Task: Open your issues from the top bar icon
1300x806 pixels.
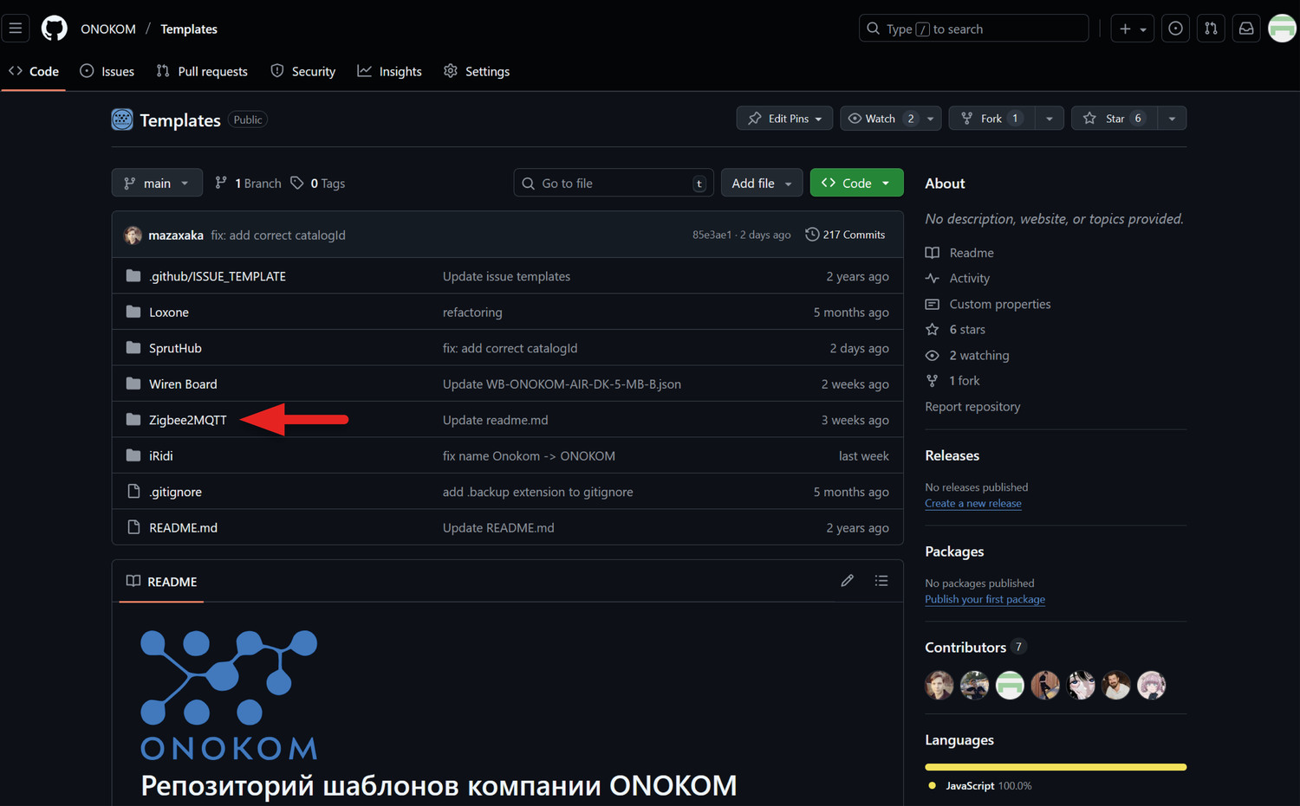Action: coord(1175,28)
